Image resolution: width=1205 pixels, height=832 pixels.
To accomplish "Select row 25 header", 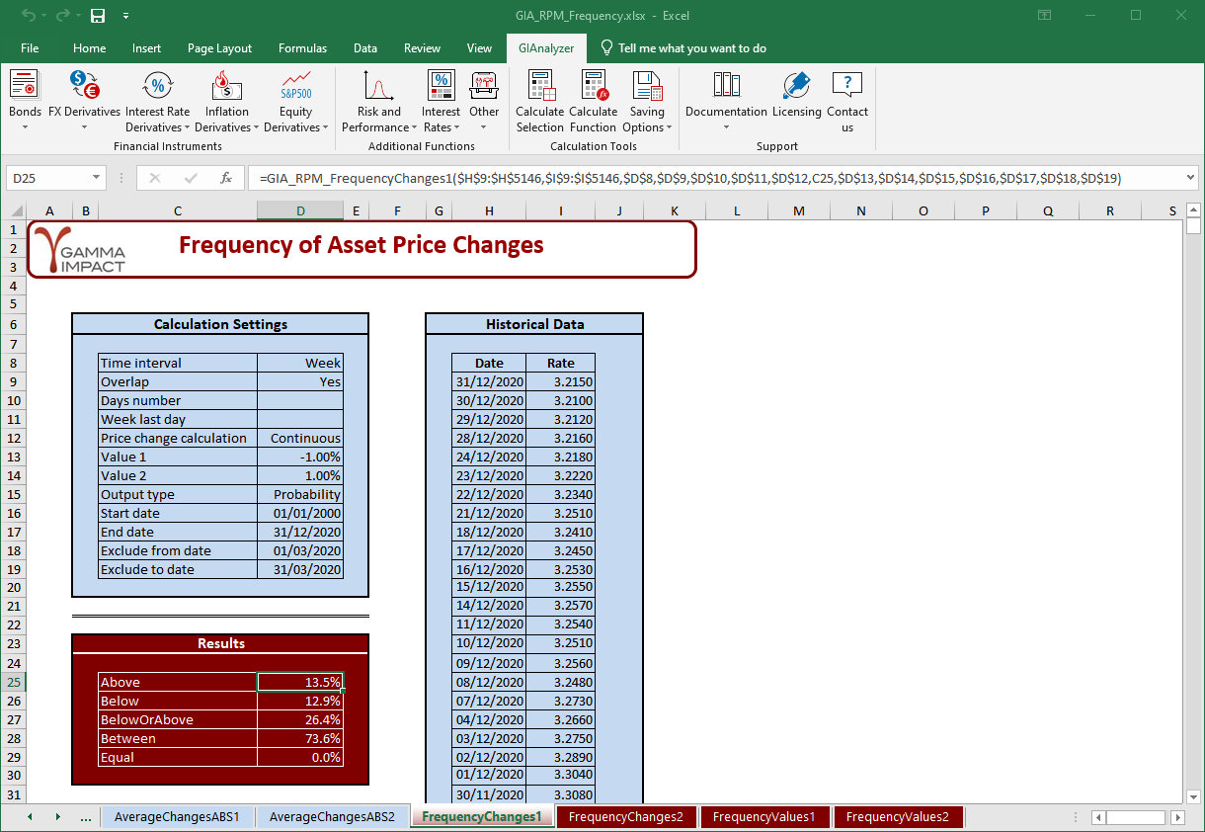I will click(x=14, y=682).
